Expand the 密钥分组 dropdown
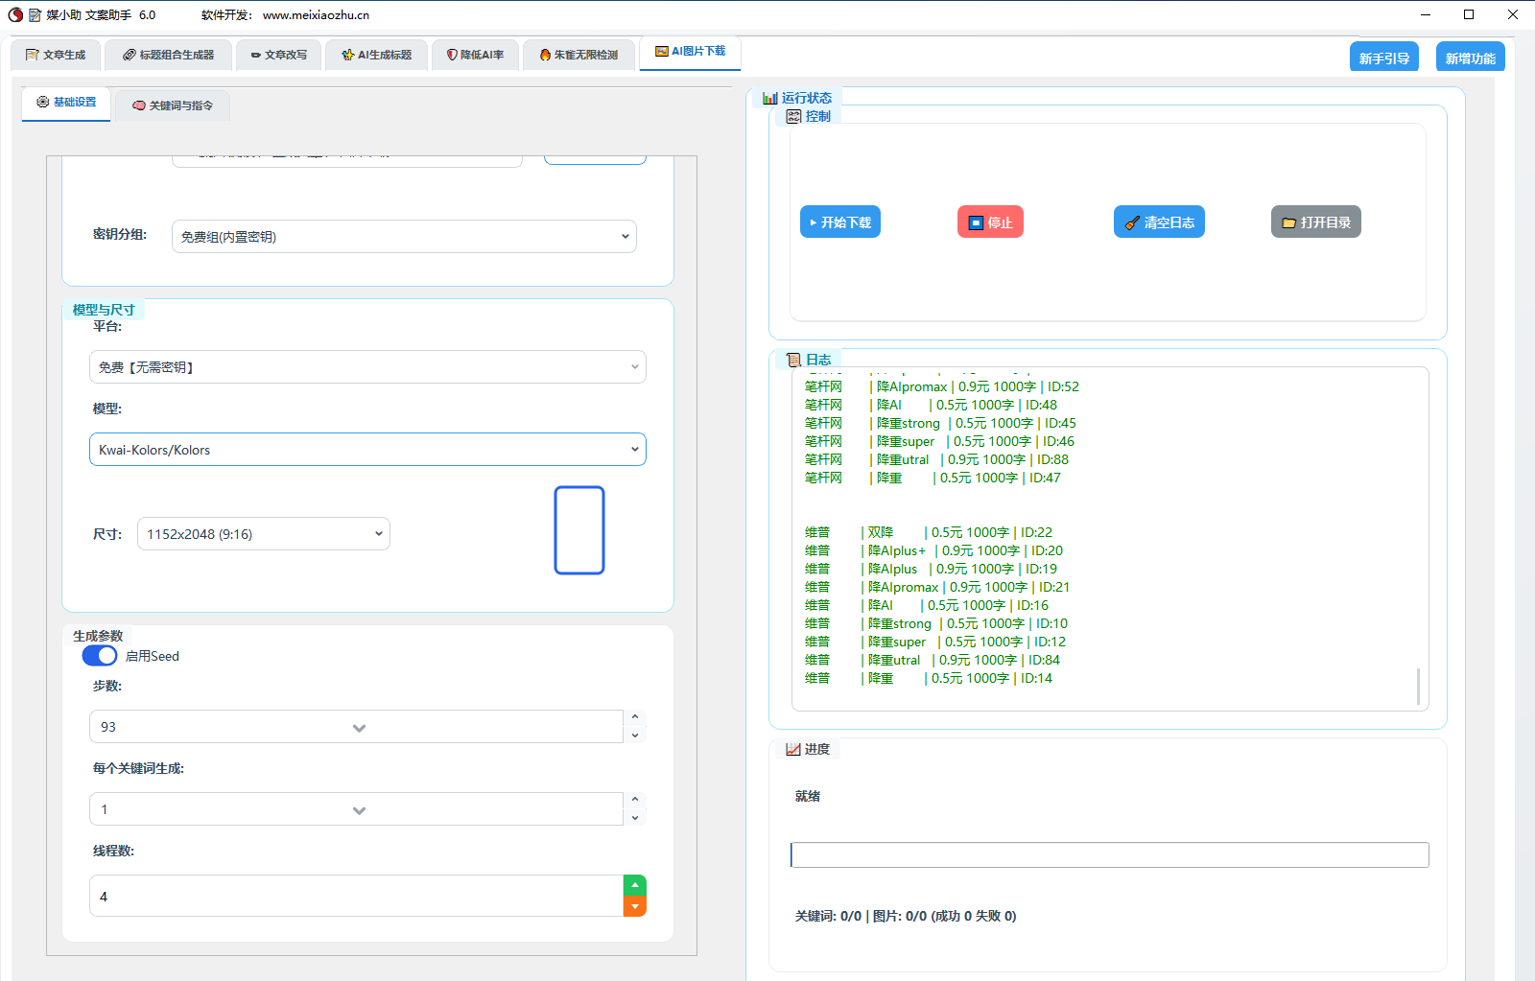Viewport: 1535px width, 981px height. click(x=404, y=237)
